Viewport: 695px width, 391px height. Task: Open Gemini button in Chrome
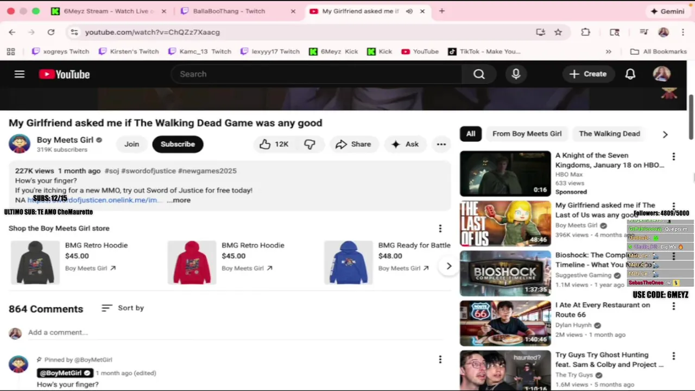pyautogui.click(x=668, y=11)
